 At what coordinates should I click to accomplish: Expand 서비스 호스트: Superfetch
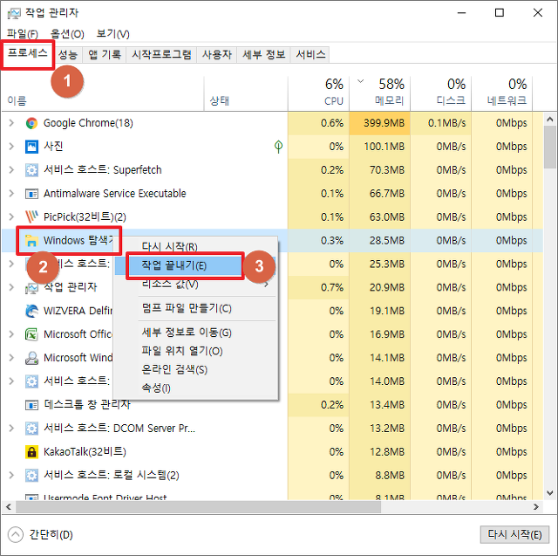[11, 170]
